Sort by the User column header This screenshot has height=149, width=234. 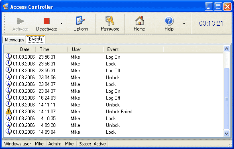[85, 49]
